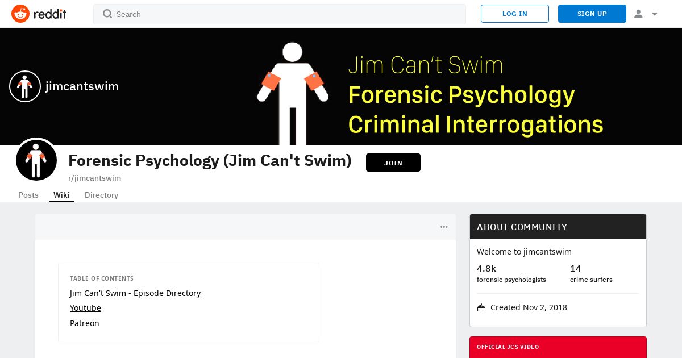Open the wiki three-dot options menu
The height and width of the screenshot is (358, 682).
444,227
